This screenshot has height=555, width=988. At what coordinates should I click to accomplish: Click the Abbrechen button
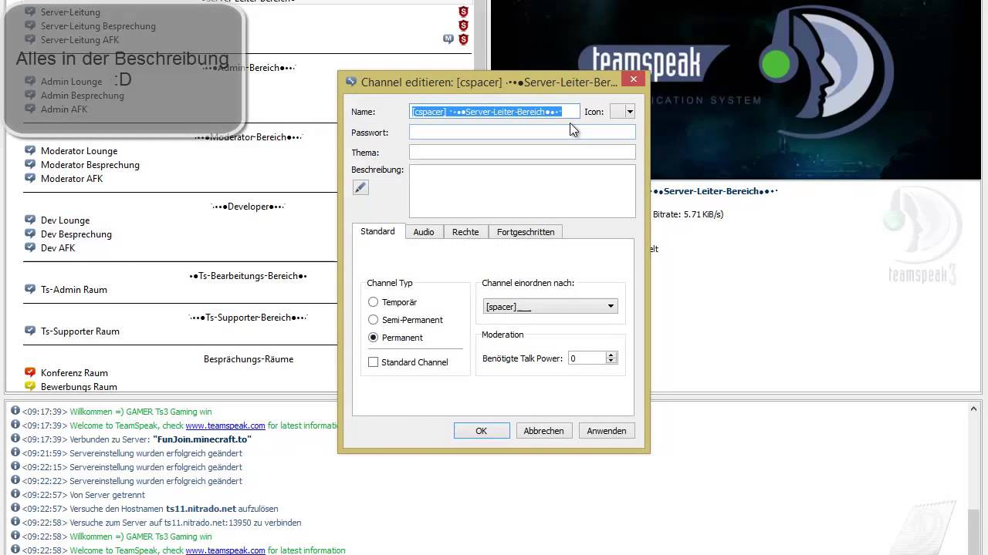pyautogui.click(x=544, y=431)
